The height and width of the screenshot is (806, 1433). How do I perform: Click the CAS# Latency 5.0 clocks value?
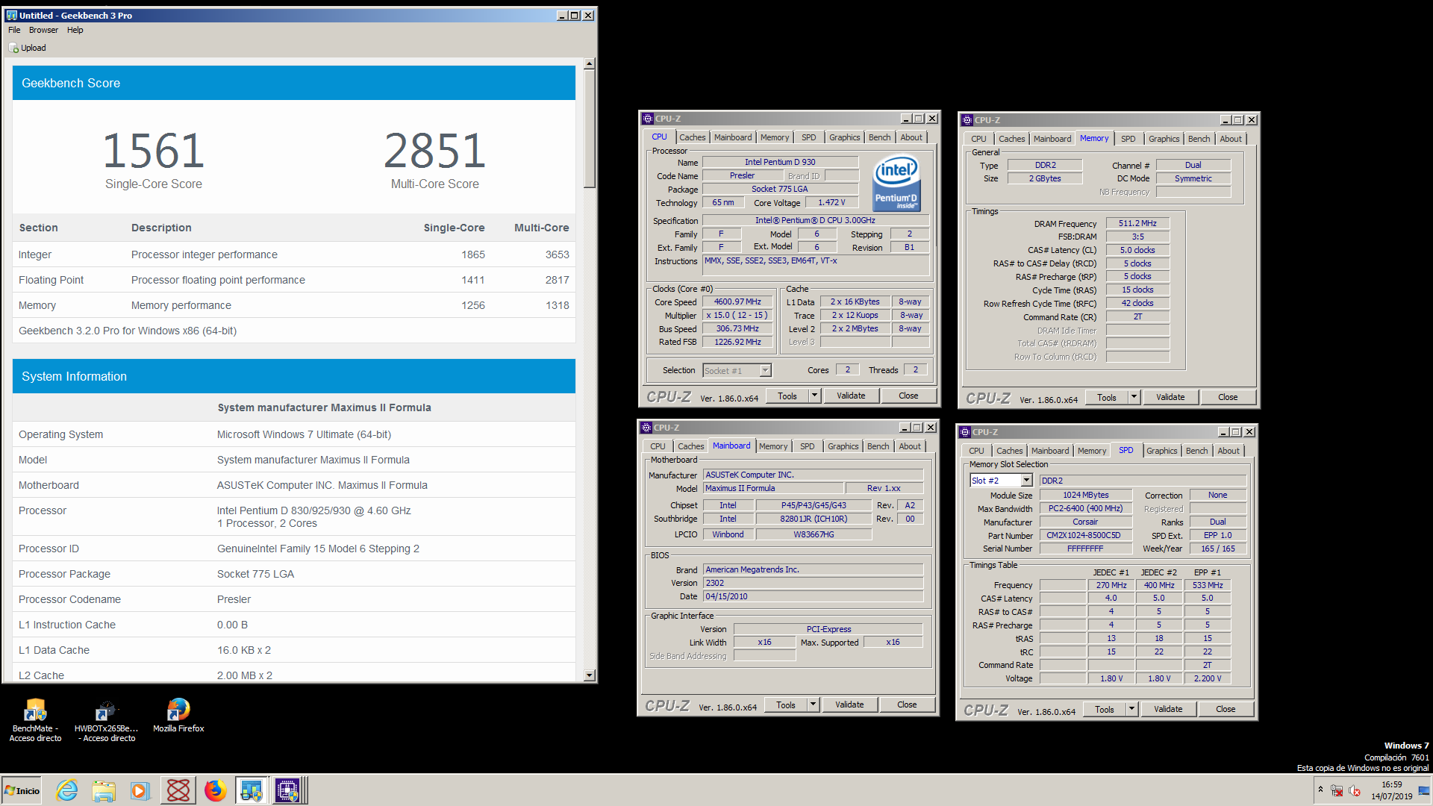1137,250
